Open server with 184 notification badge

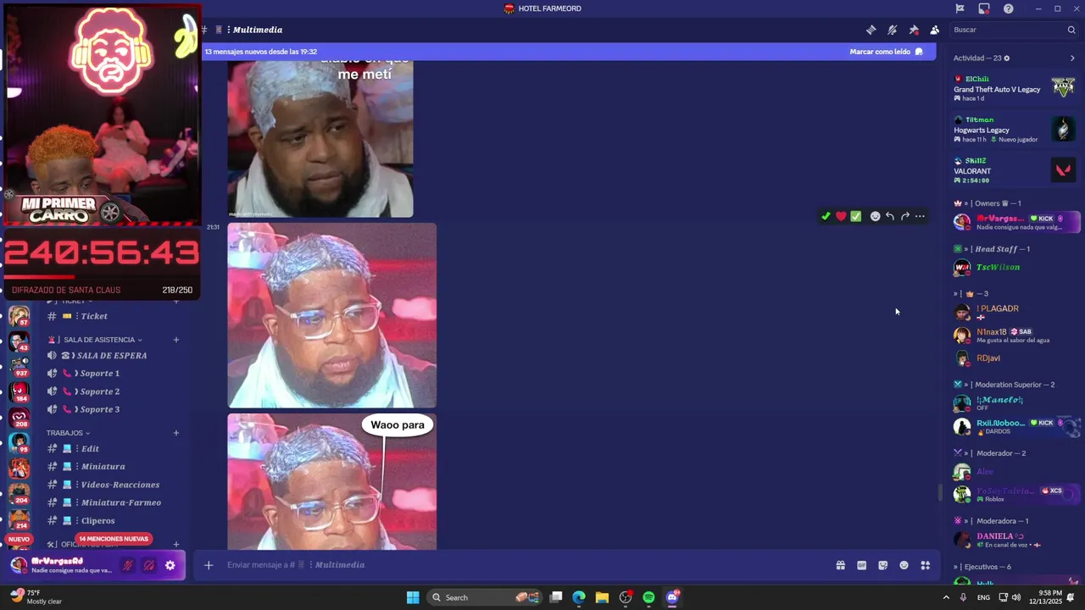click(19, 392)
